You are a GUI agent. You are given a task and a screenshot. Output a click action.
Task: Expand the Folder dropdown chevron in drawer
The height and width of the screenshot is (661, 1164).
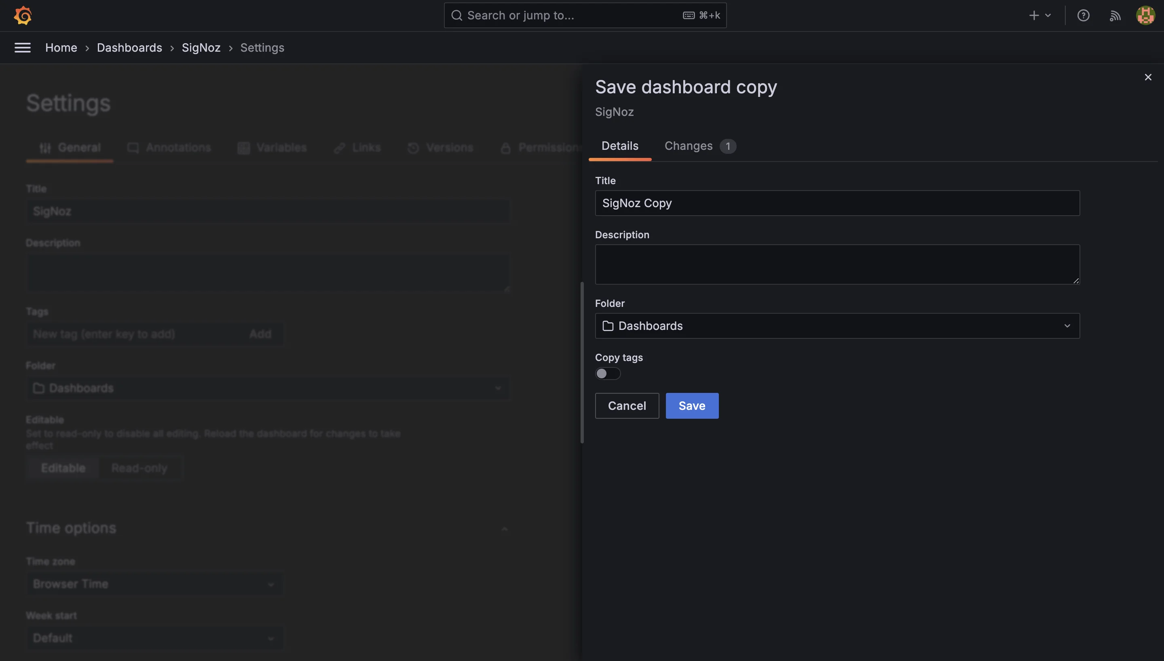tap(1067, 326)
